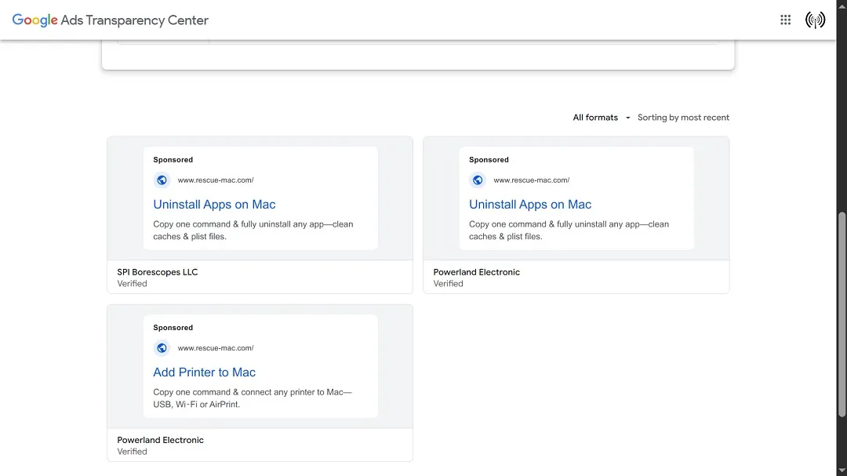Click globe icon in Powerland Uninstall Apps ad
Screen dimensions: 847x476
click(x=478, y=180)
